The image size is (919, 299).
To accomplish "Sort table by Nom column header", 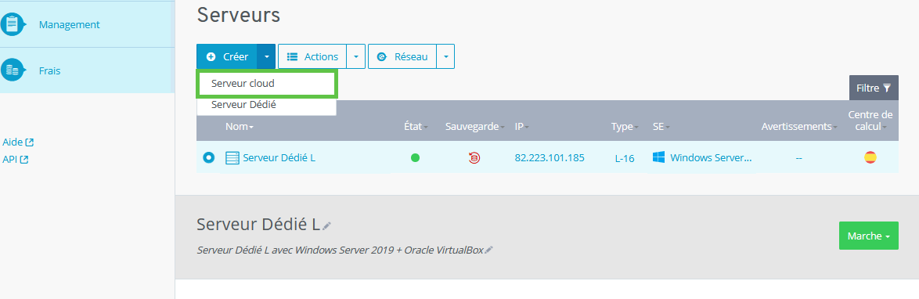I will click(239, 127).
